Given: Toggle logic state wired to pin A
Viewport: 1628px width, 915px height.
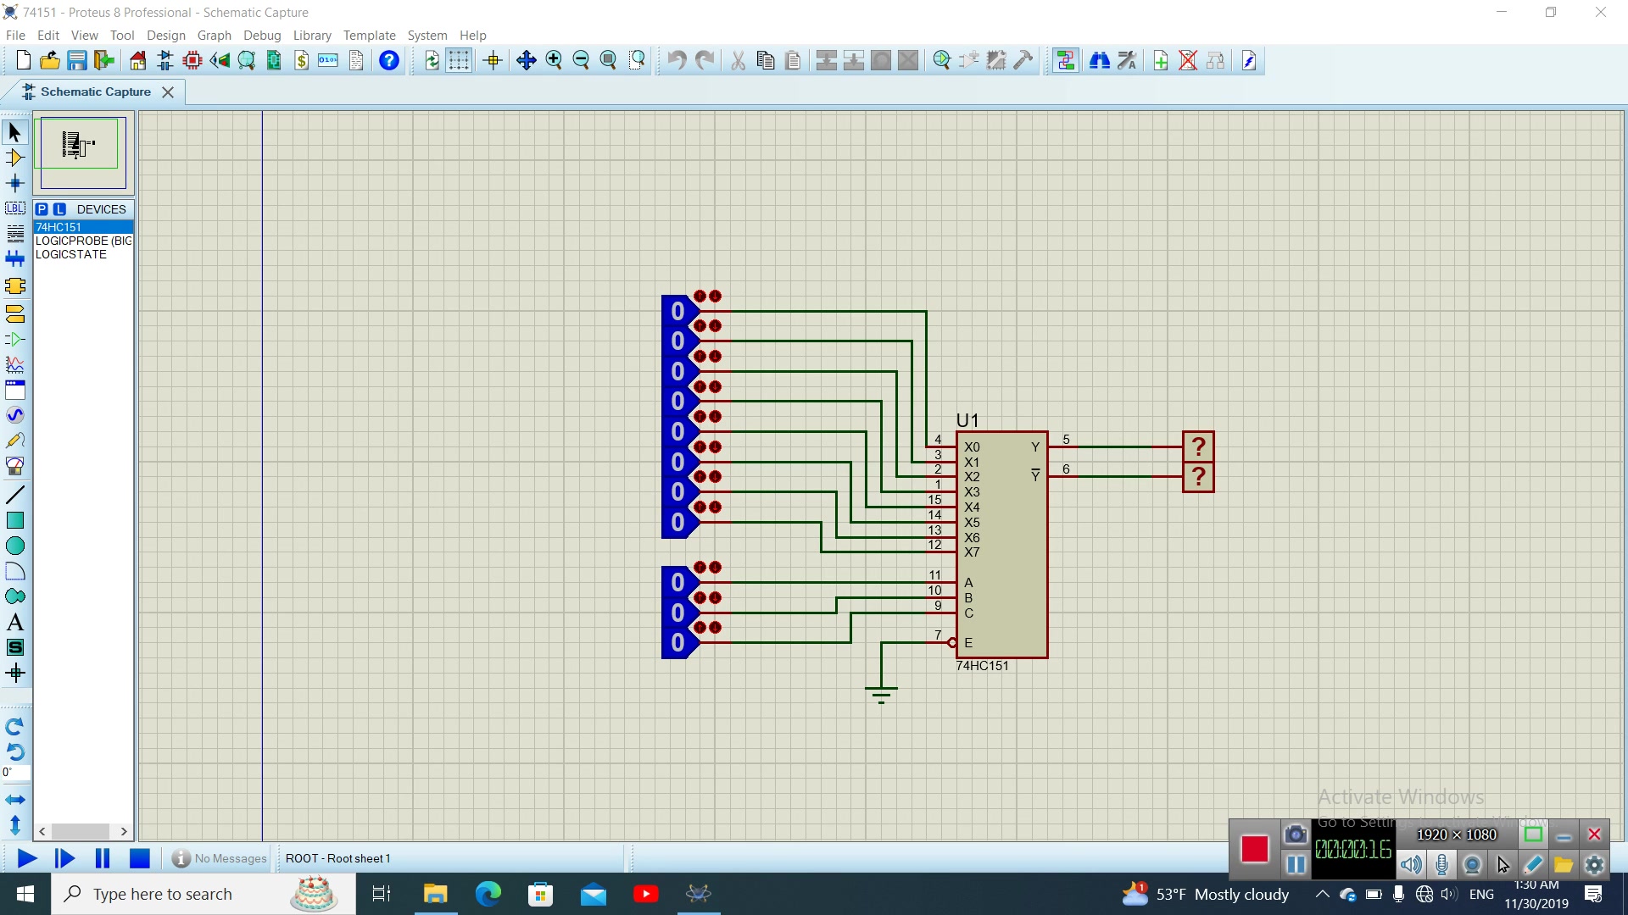Looking at the screenshot, I should point(678,582).
